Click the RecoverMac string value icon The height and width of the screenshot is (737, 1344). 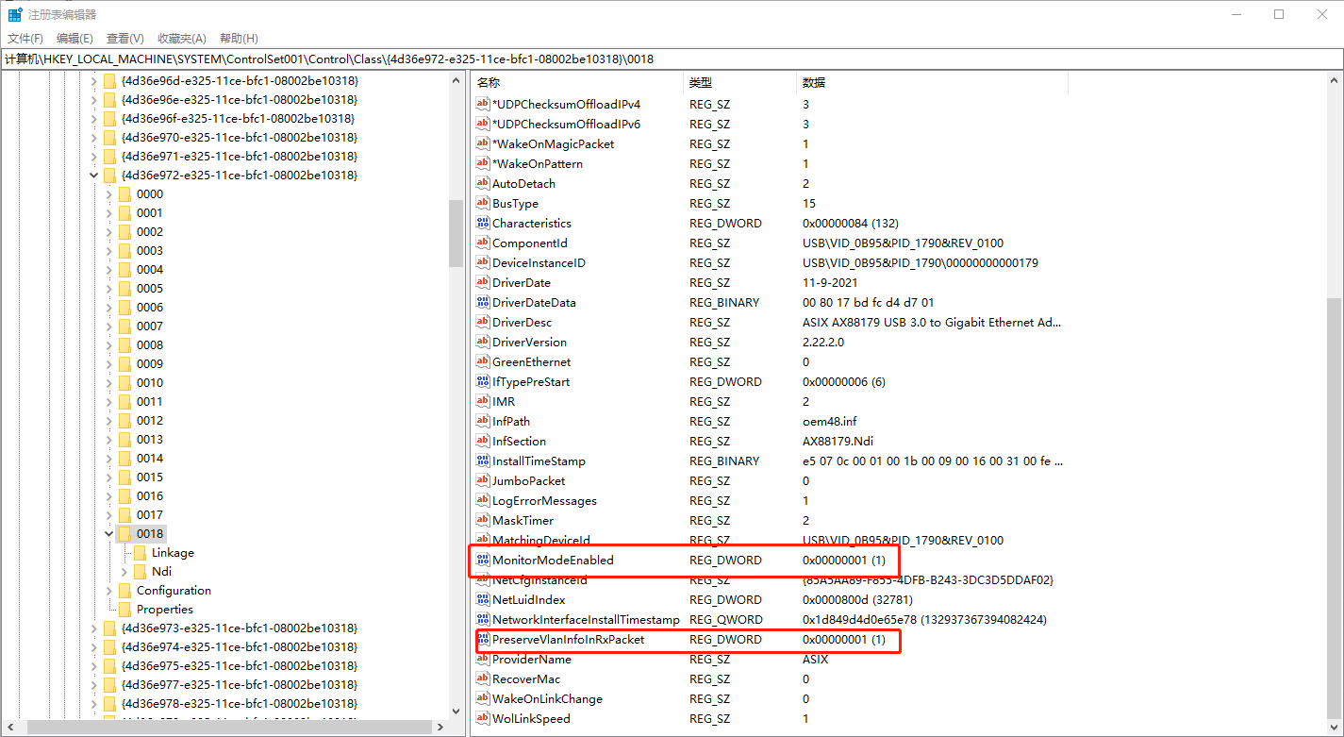483,678
